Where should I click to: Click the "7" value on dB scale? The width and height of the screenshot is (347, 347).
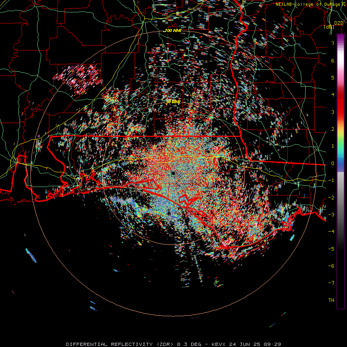pos(333,43)
